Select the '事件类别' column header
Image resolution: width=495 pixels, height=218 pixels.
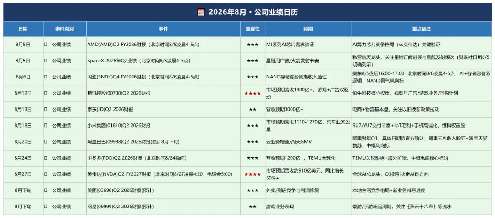[x=65, y=29]
